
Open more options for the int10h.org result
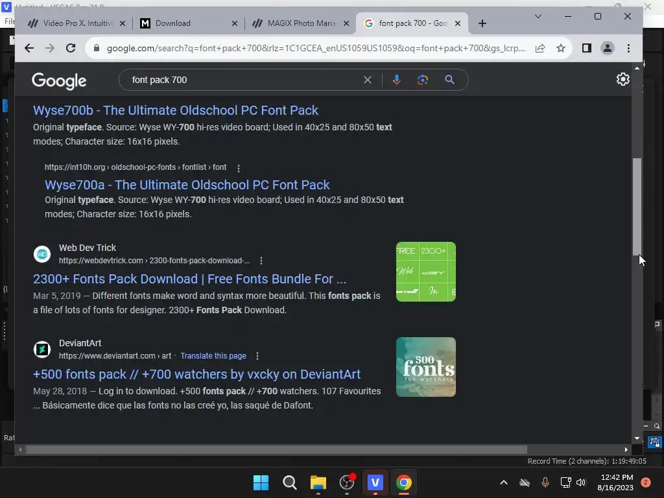(x=239, y=168)
